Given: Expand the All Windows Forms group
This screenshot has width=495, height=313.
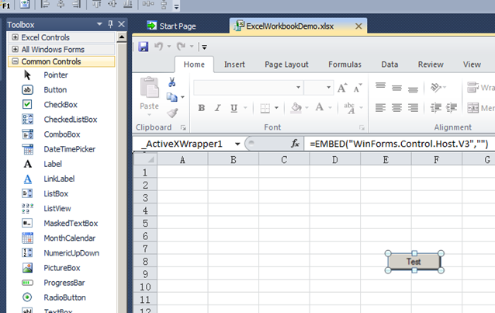Looking at the screenshot, I should [x=15, y=50].
